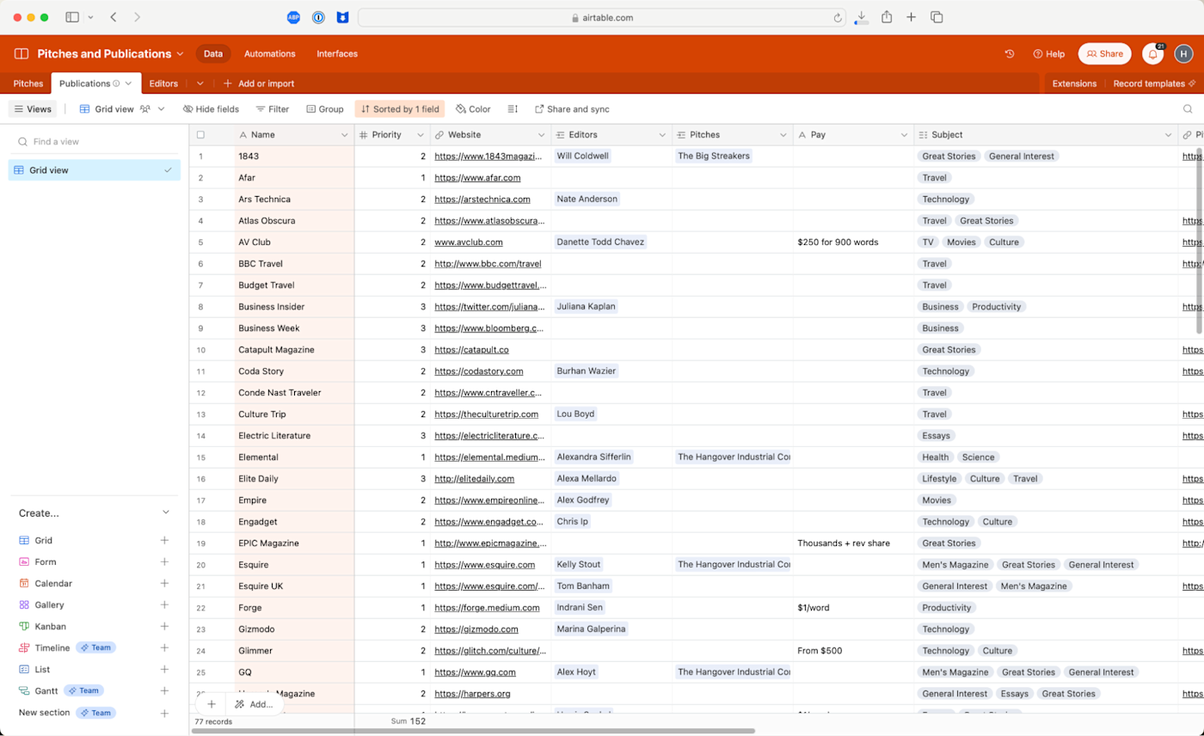Open the 1Password extension icon
1204x736 pixels.
[318, 17]
